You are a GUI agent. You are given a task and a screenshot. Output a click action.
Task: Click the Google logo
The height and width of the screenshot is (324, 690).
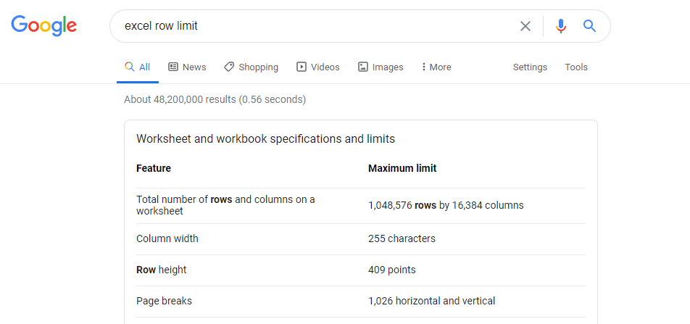click(x=44, y=25)
